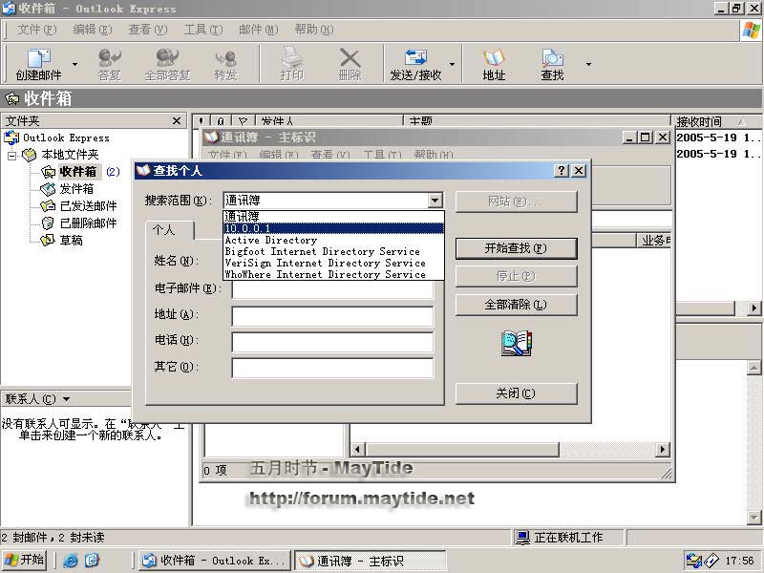Open the File (文件) menu in Outlook Express
764x573 pixels.
pyautogui.click(x=34, y=30)
